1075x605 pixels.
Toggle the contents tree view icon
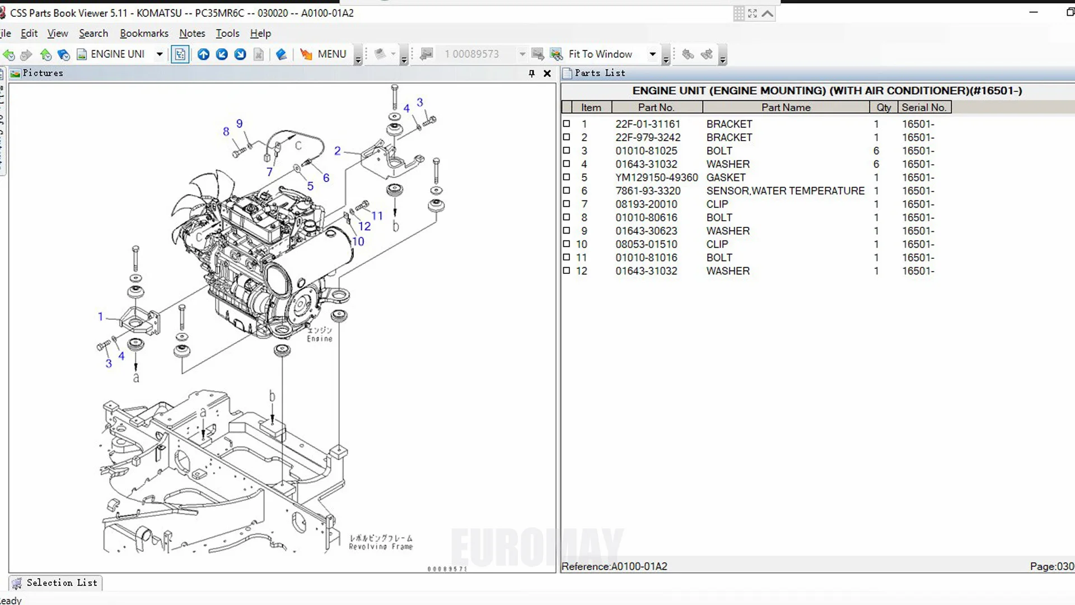coord(180,54)
